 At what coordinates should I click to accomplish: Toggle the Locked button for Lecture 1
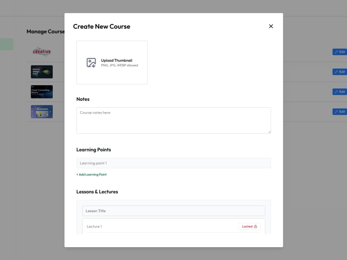pos(249,226)
